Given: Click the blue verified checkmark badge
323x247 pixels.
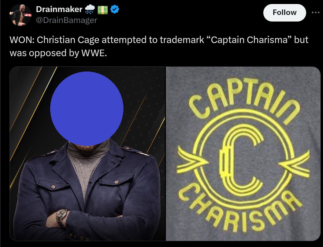Looking at the screenshot, I should coord(114,9).
